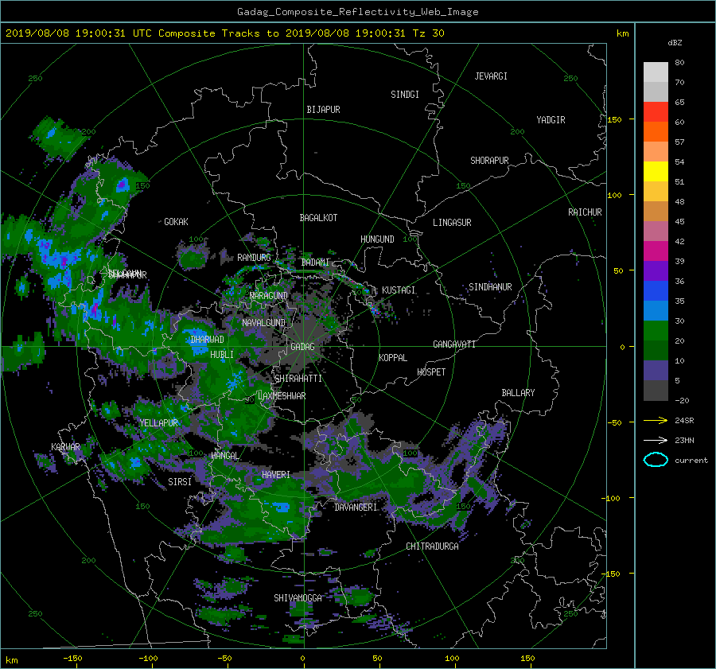Click the BIJAPUR city label
The image size is (716, 669).
[323, 110]
